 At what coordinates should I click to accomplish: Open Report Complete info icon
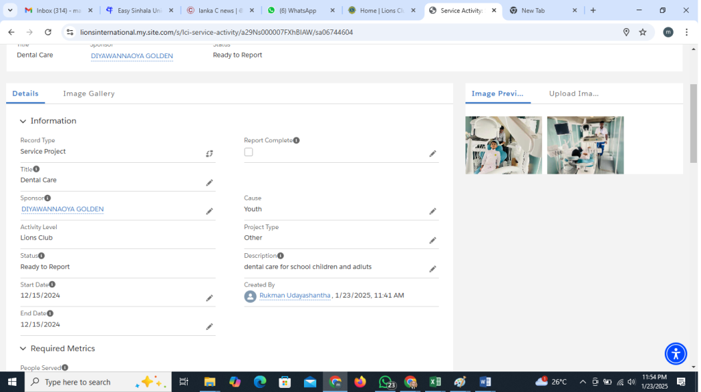tap(296, 140)
